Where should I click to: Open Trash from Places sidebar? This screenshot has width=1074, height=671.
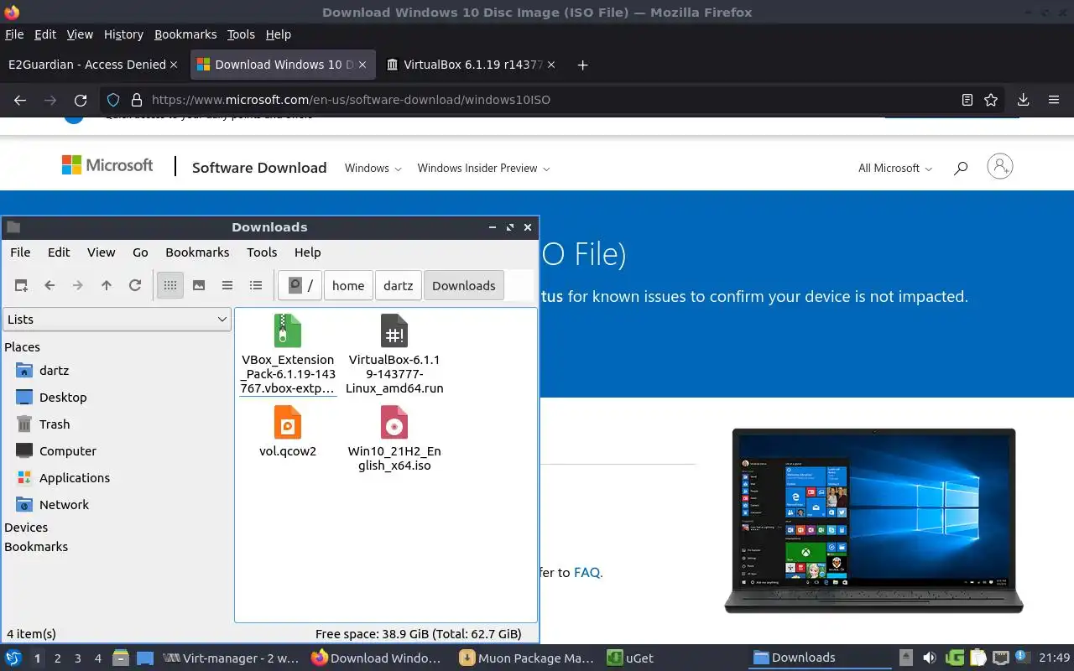coord(55,424)
